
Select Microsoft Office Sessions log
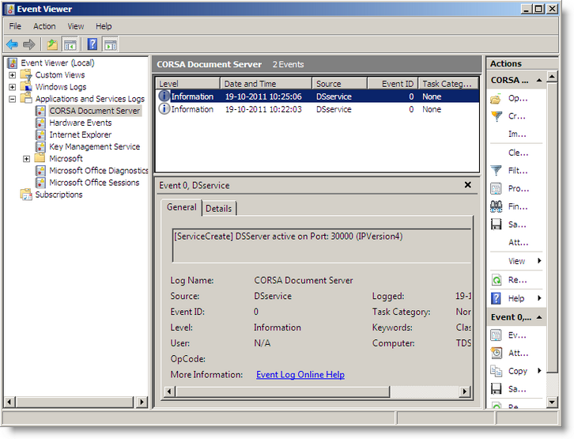click(94, 183)
